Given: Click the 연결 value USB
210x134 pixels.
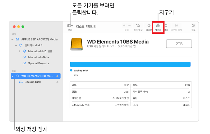Looking at the screenshot, I should [x=126, y=92].
